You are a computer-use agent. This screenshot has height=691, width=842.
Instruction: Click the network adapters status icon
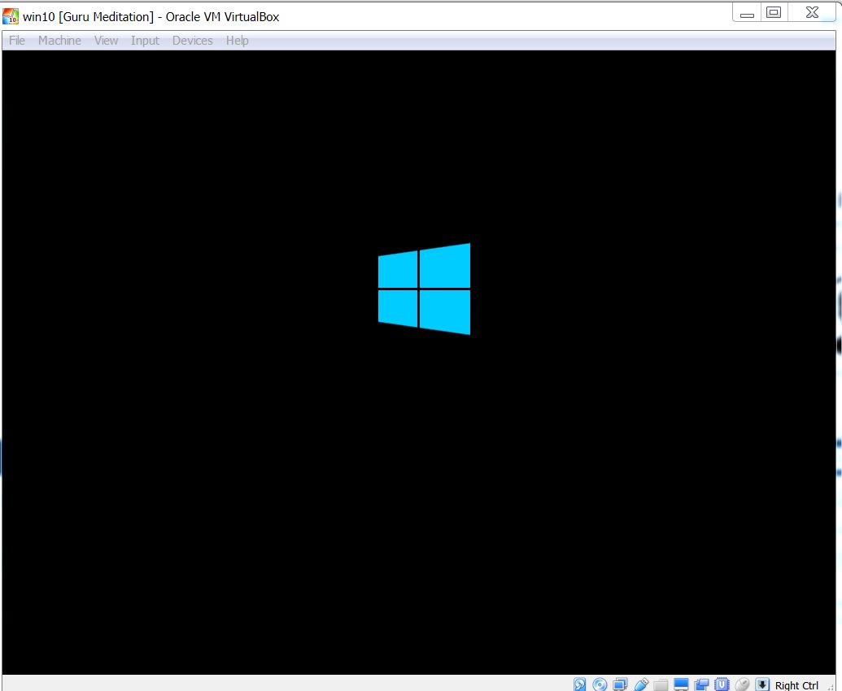[620, 684]
